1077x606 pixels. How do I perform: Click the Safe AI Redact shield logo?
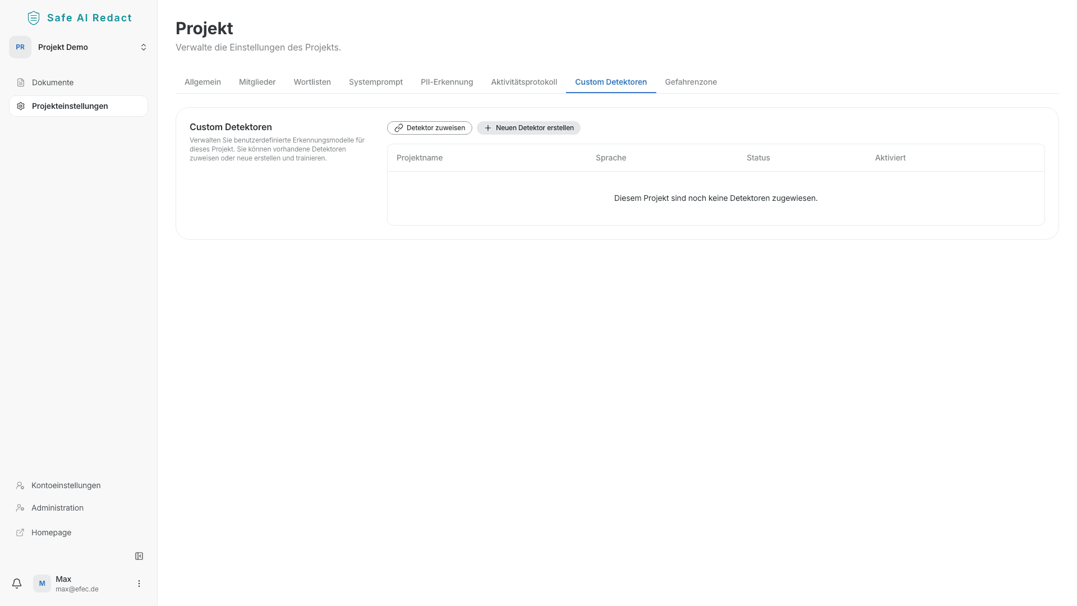(x=34, y=17)
